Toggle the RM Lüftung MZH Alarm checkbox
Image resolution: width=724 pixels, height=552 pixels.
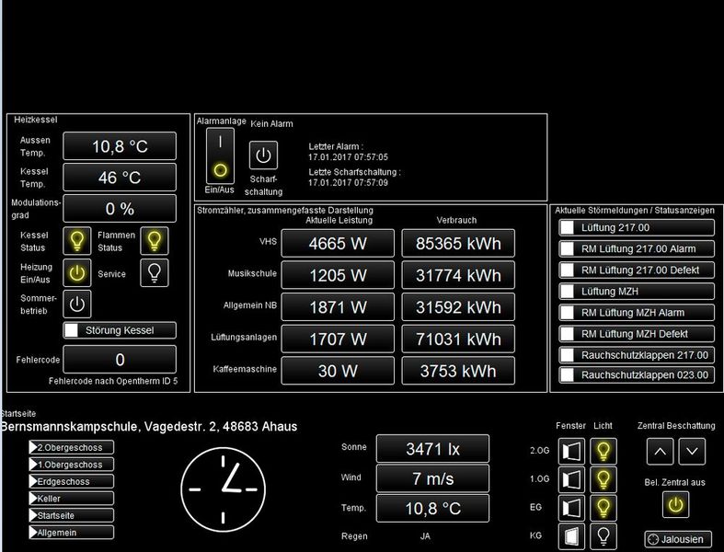click(567, 312)
